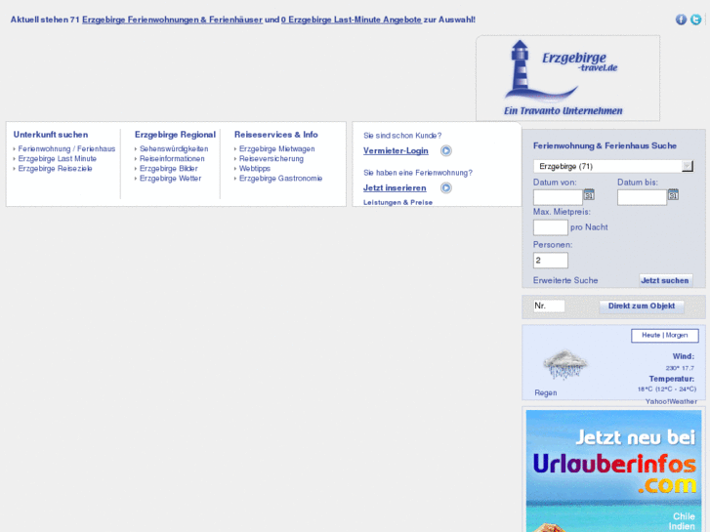Click the Unterkunft suchen heading
The image size is (710, 532).
click(51, 135)
